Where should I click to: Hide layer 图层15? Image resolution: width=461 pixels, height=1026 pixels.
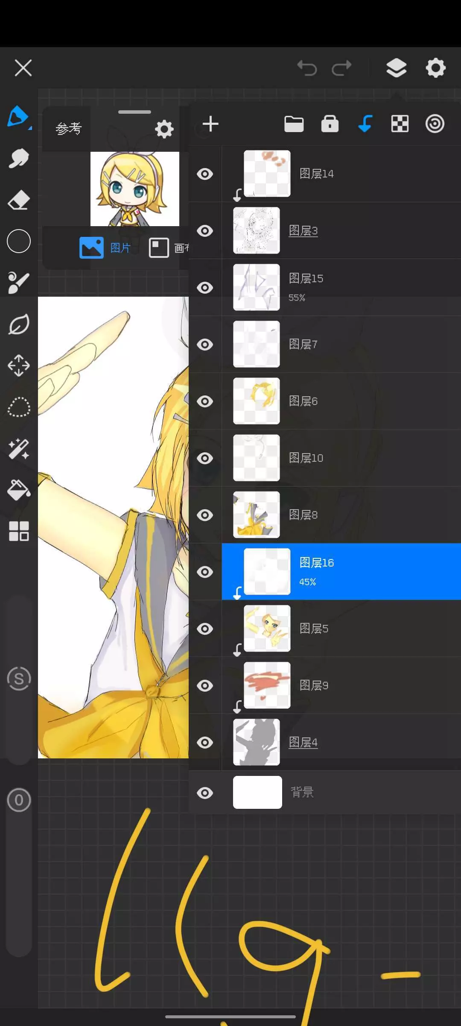click(205, 288)
